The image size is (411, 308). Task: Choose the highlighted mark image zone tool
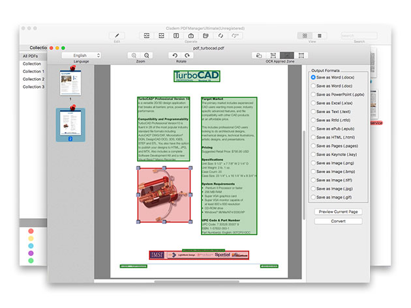287,55
